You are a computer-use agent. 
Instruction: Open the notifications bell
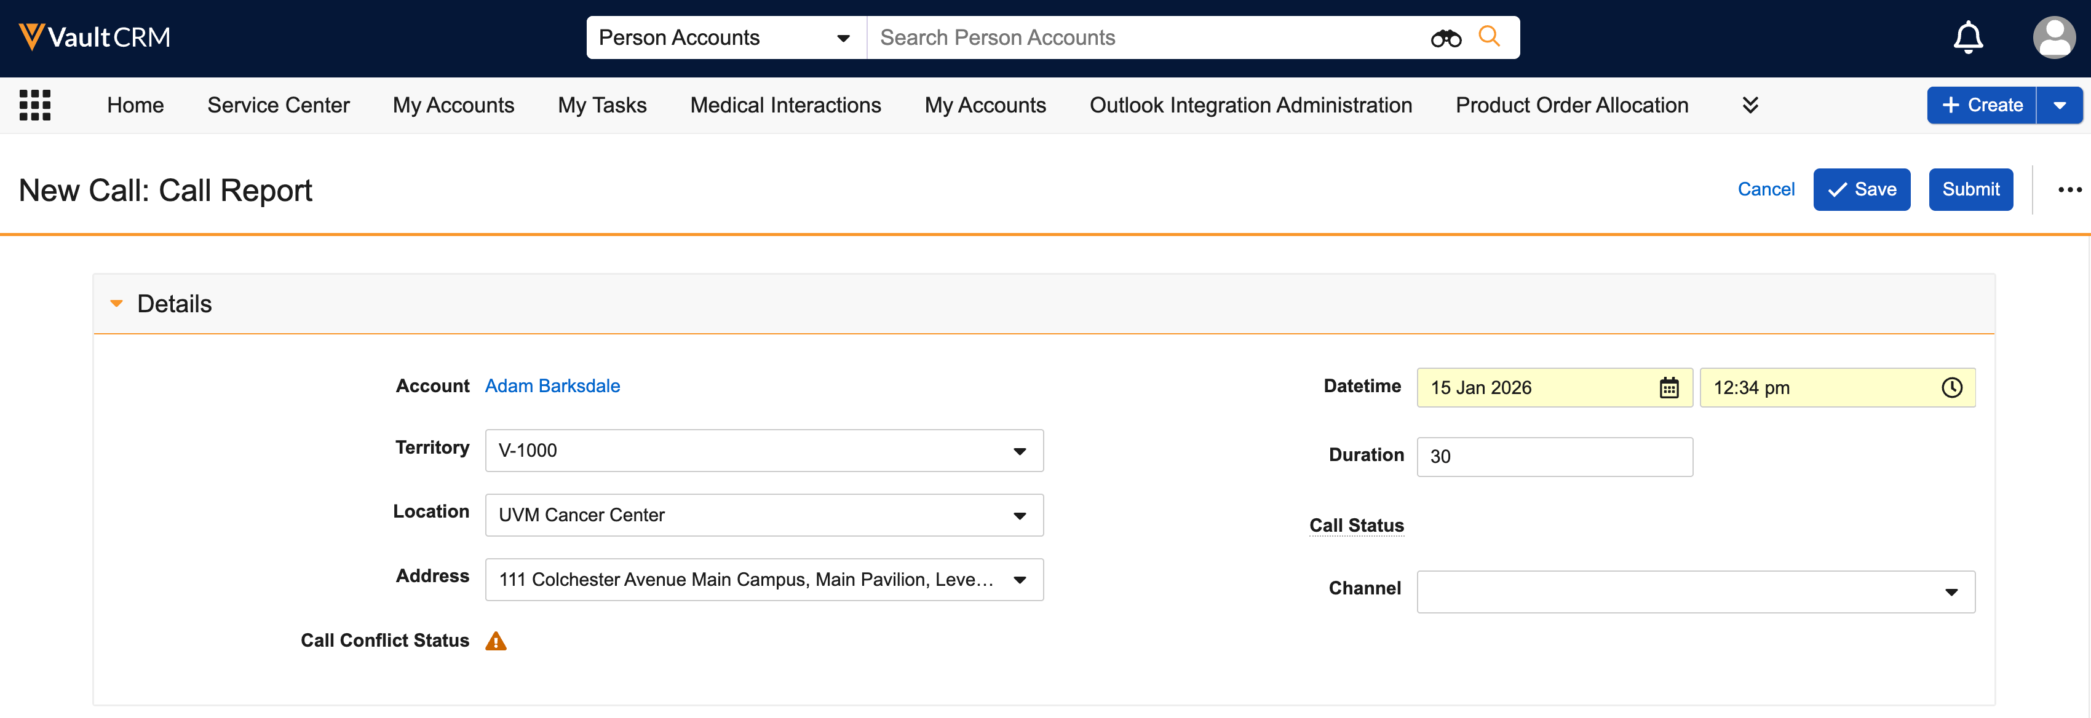coord(1967,38)
